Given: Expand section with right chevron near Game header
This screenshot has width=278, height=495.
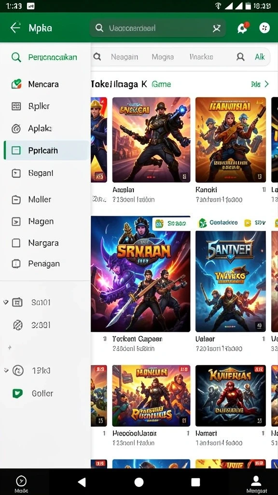Looking at the screenshot, I should point(266,84).
